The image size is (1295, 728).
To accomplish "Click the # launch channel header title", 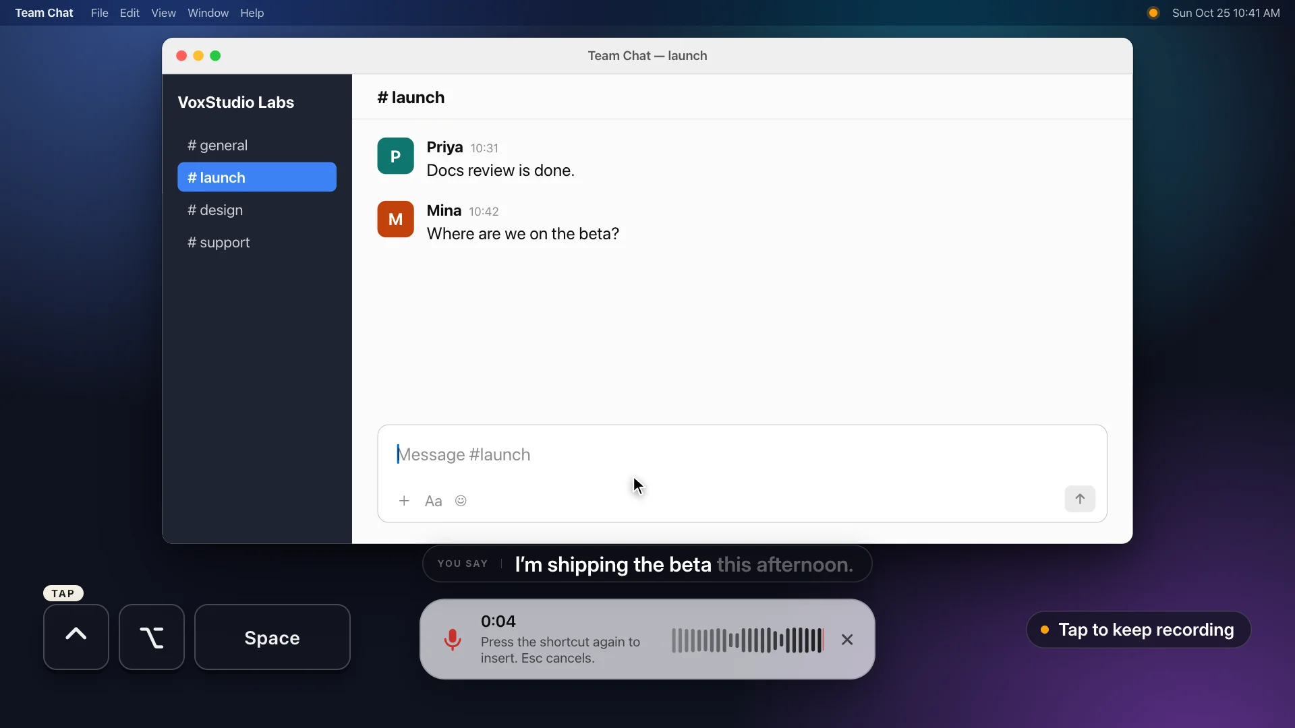I will [x=411, y=98].
